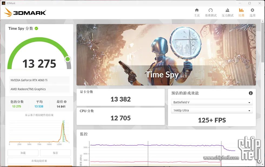Click the home house icon
265x167 pixels.
tap(197, 10)
